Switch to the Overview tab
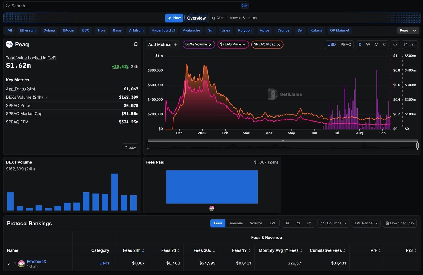 pyautogui.click(x=196, y=18)
